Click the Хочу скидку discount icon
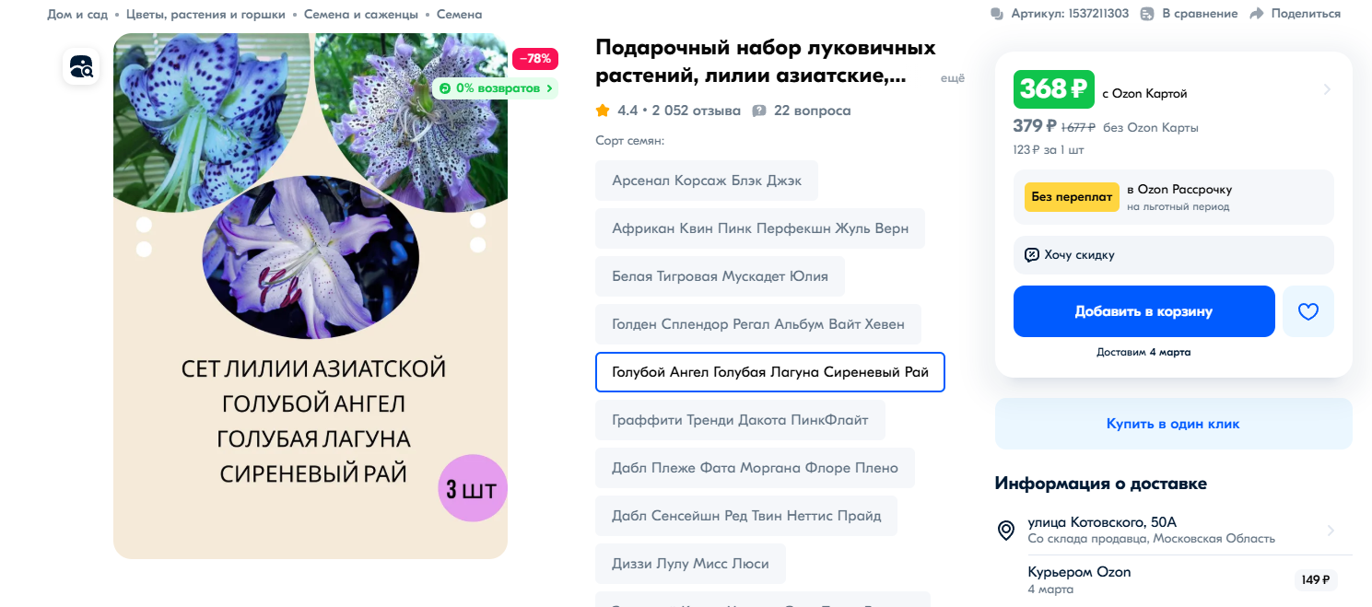This screenshot has height=607, width=1372. [1032, 255]
